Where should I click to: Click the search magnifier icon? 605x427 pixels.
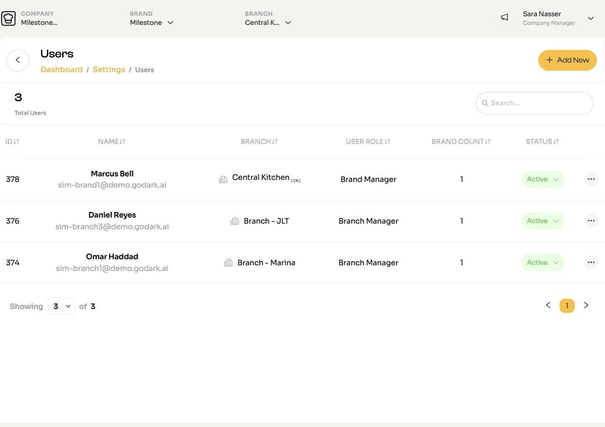(x=485, y=103)
